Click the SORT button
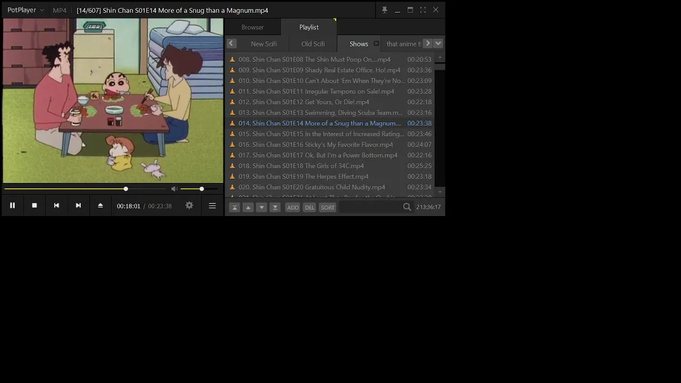Image resolution: width=681 pixels, height=383 pixels. tap(328, 207)
